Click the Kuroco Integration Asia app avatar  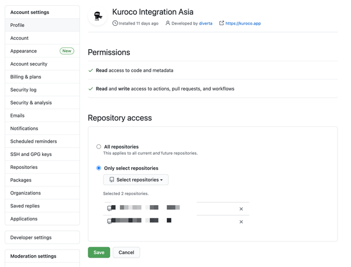pos(98,16)
